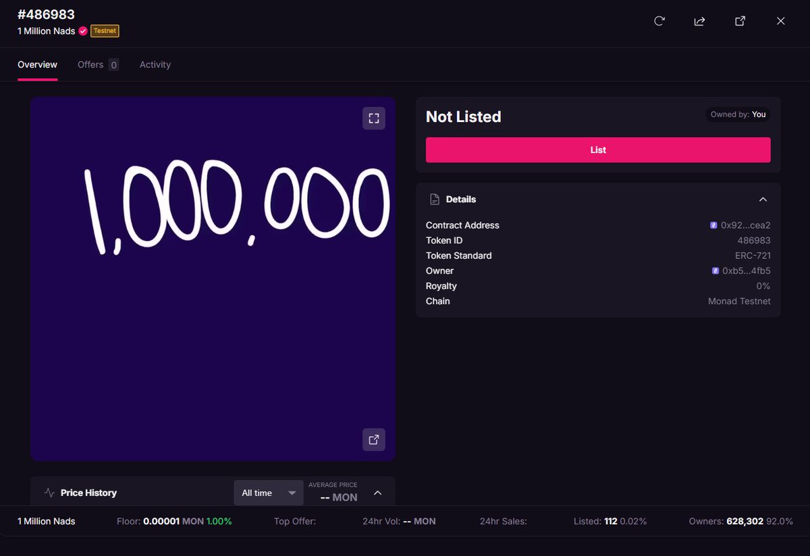
Task: Click the refresh metadata icon
Action: click(659, 21)
